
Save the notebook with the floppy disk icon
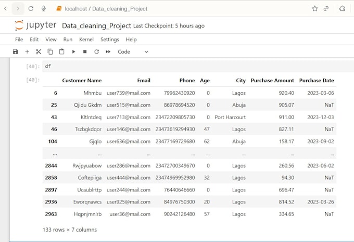click(x=15, y=52)
